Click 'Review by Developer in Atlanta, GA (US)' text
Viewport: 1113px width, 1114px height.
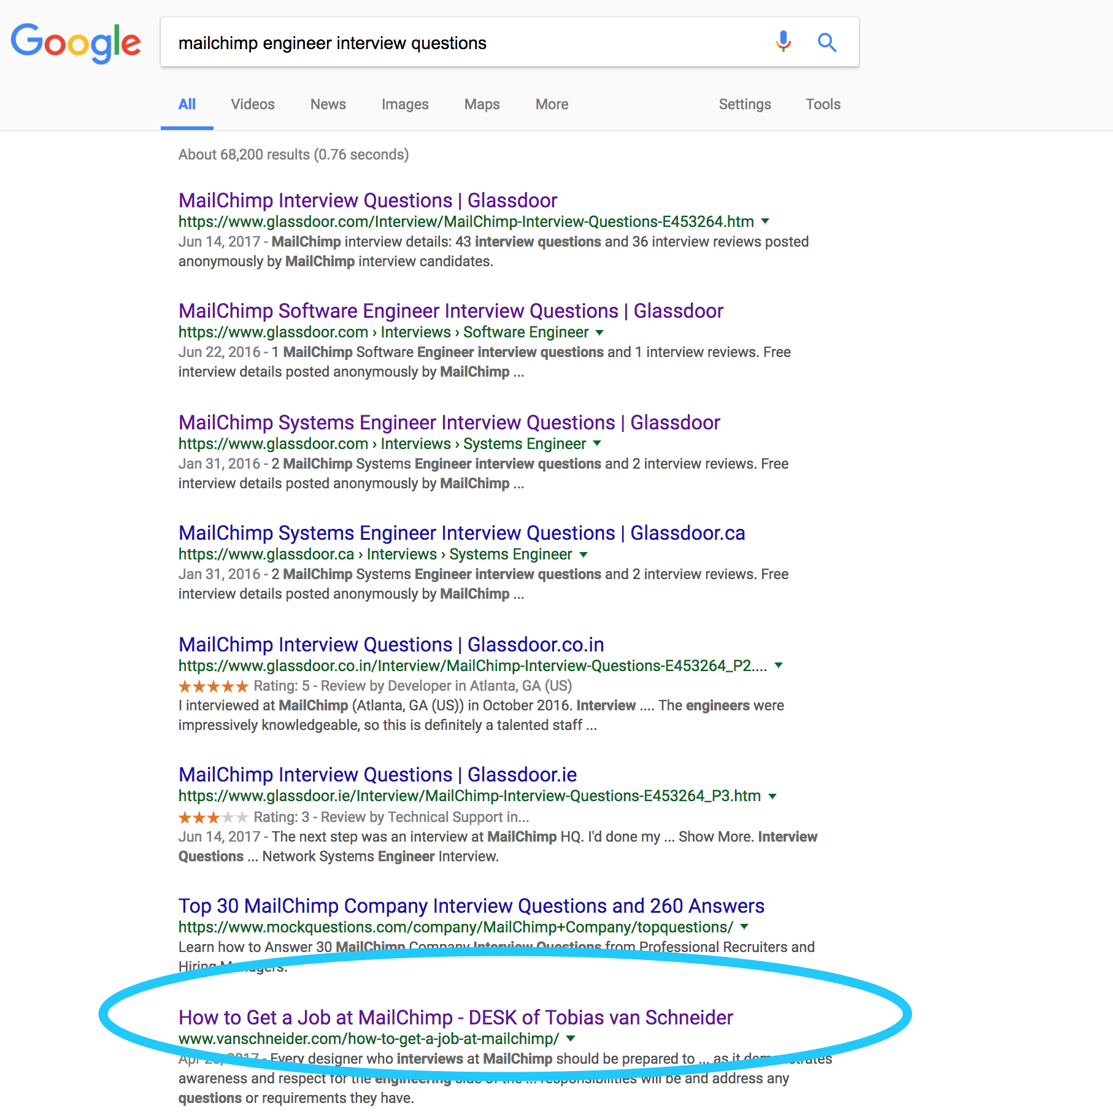click(446, 686)
